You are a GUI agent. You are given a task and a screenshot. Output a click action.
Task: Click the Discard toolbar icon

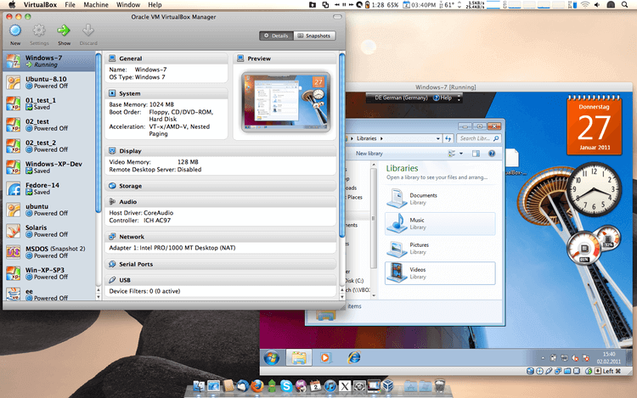click(x=88, y=31)
